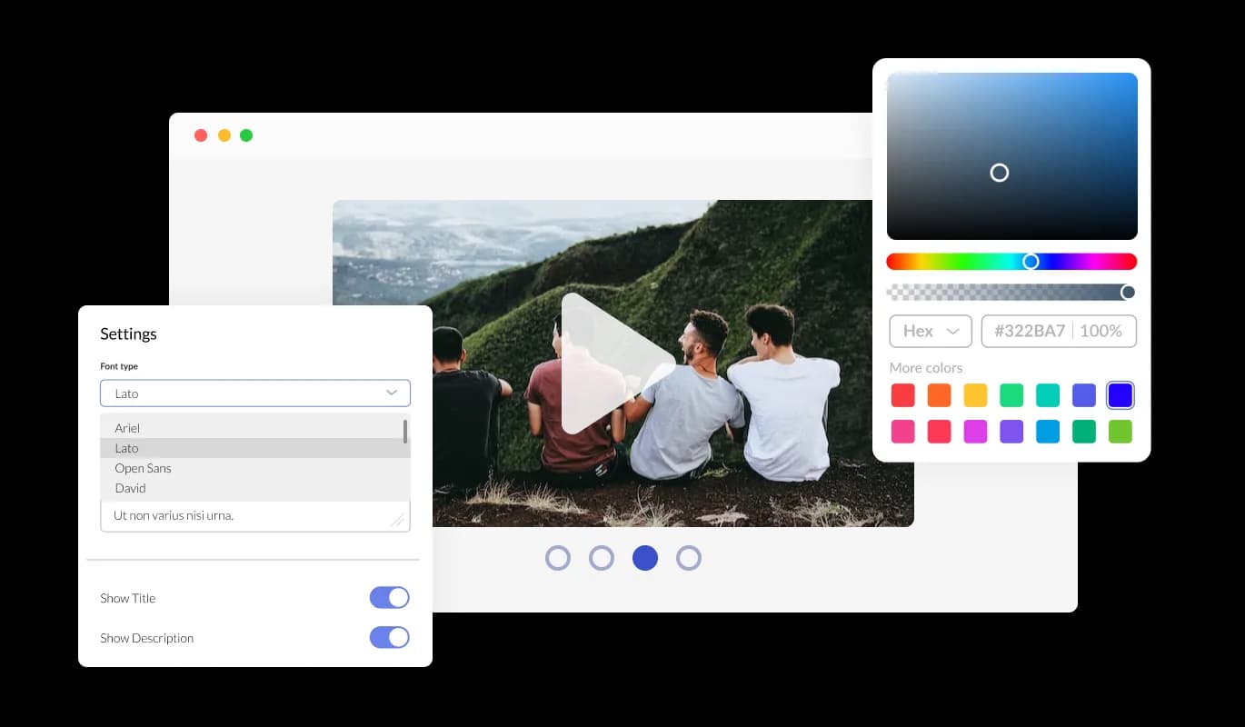
Task: Toggle the Show Title switch
Action: [389, 598]
